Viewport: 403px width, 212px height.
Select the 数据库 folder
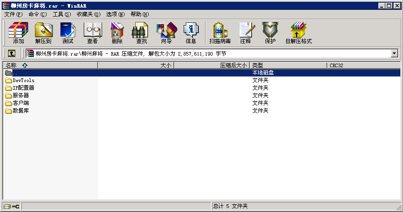click(x=21, y=111)
